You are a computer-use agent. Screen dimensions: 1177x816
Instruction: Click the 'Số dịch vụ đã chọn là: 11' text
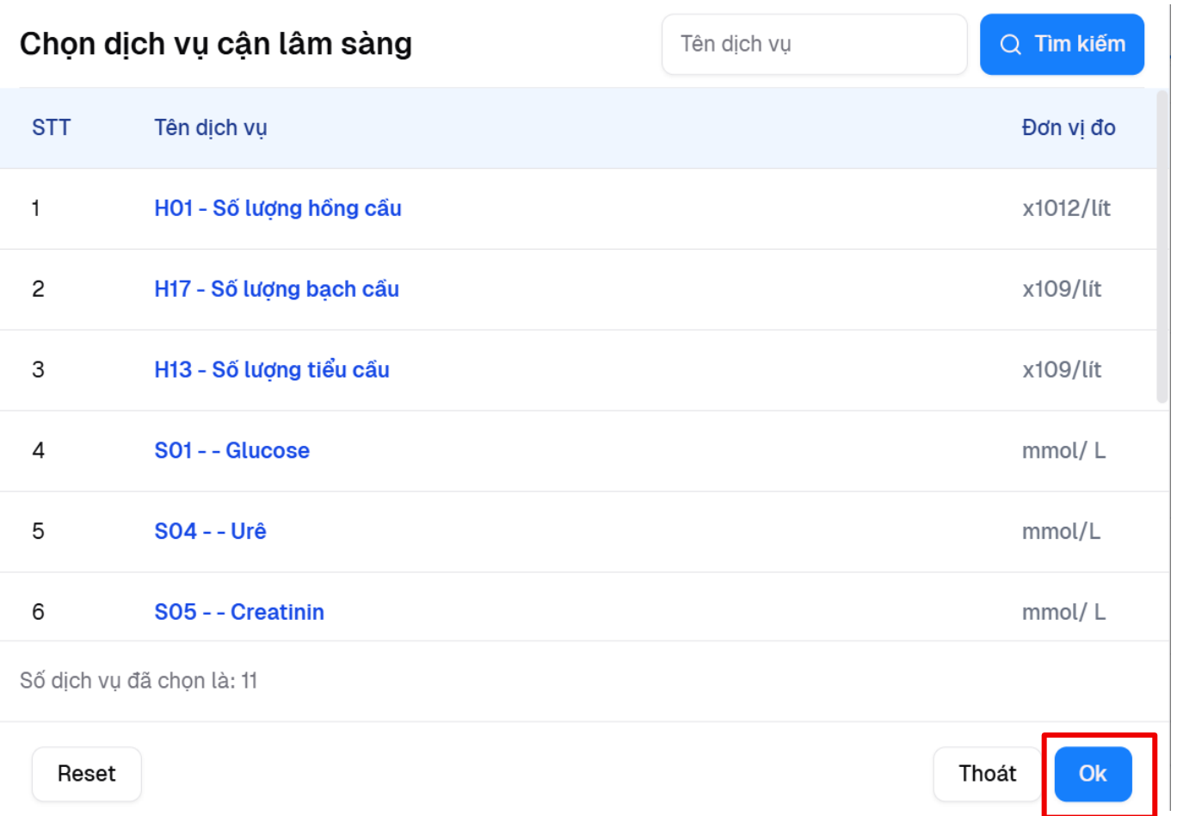coord(139,681)
